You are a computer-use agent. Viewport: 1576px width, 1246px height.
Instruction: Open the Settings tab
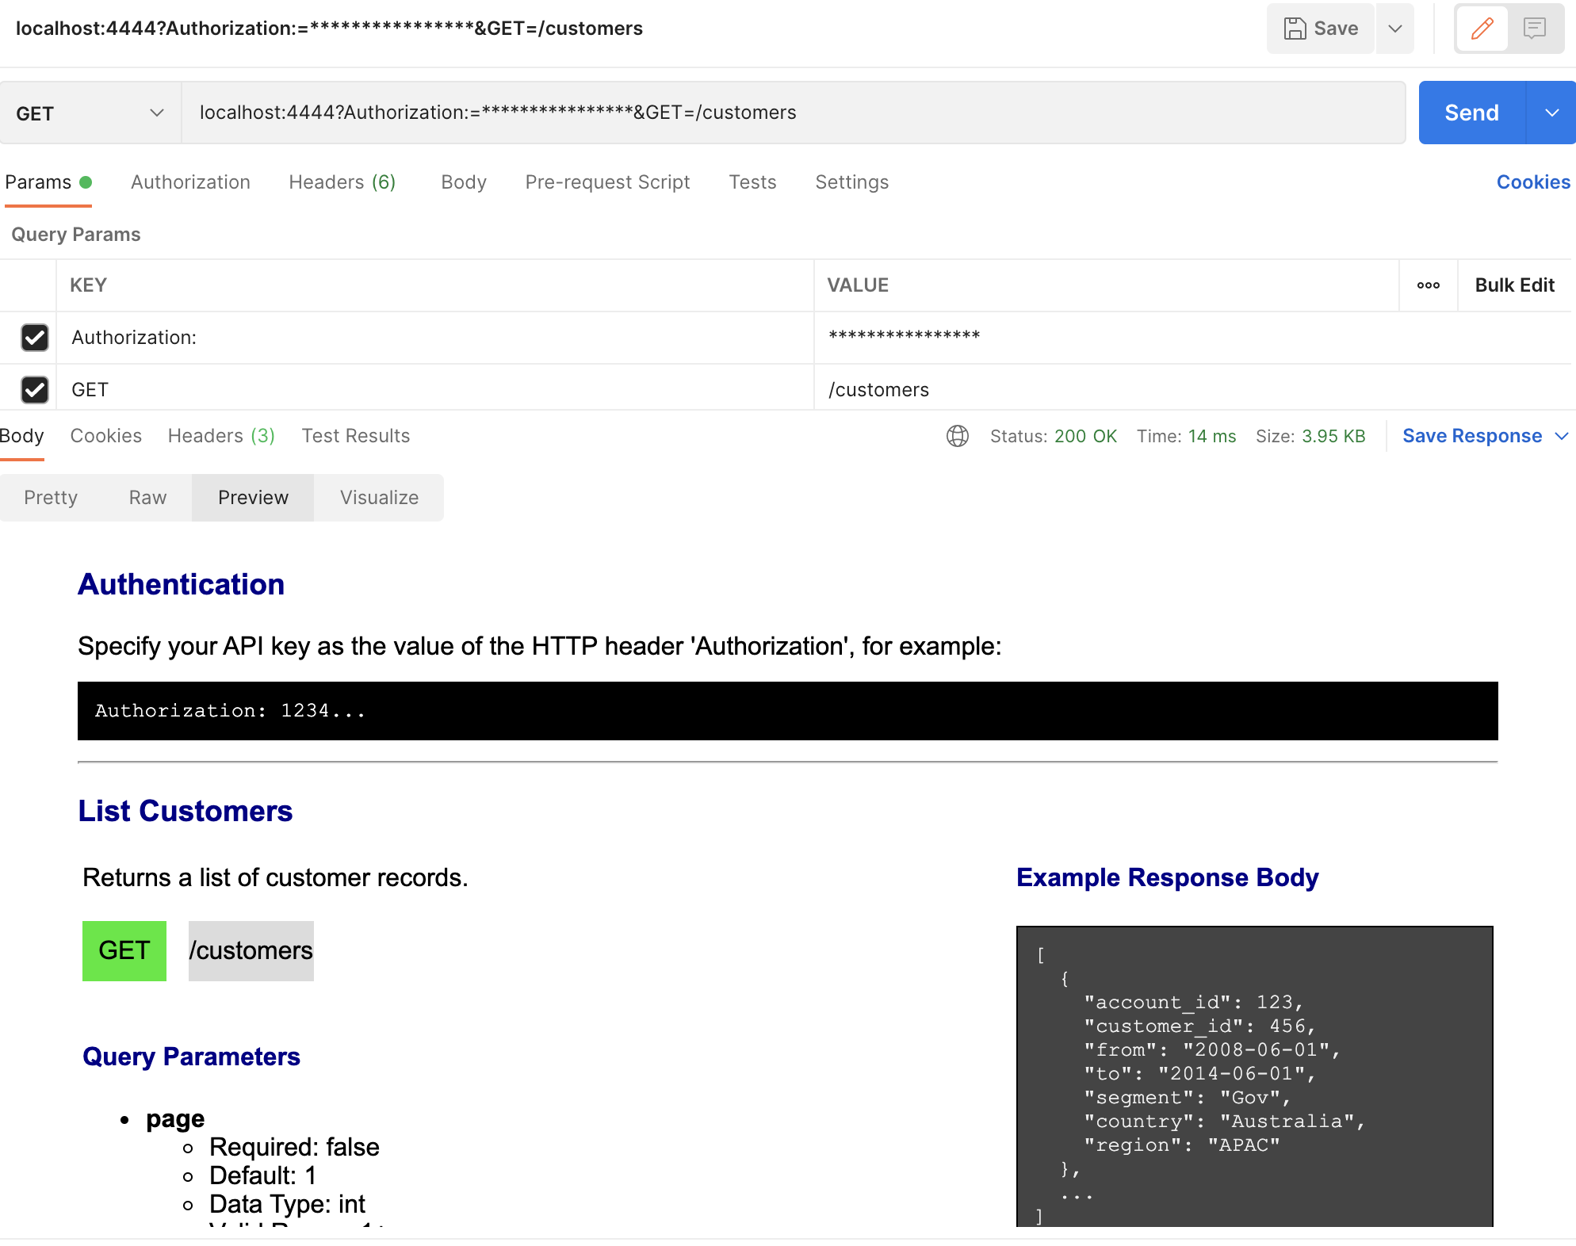(851, 182)
